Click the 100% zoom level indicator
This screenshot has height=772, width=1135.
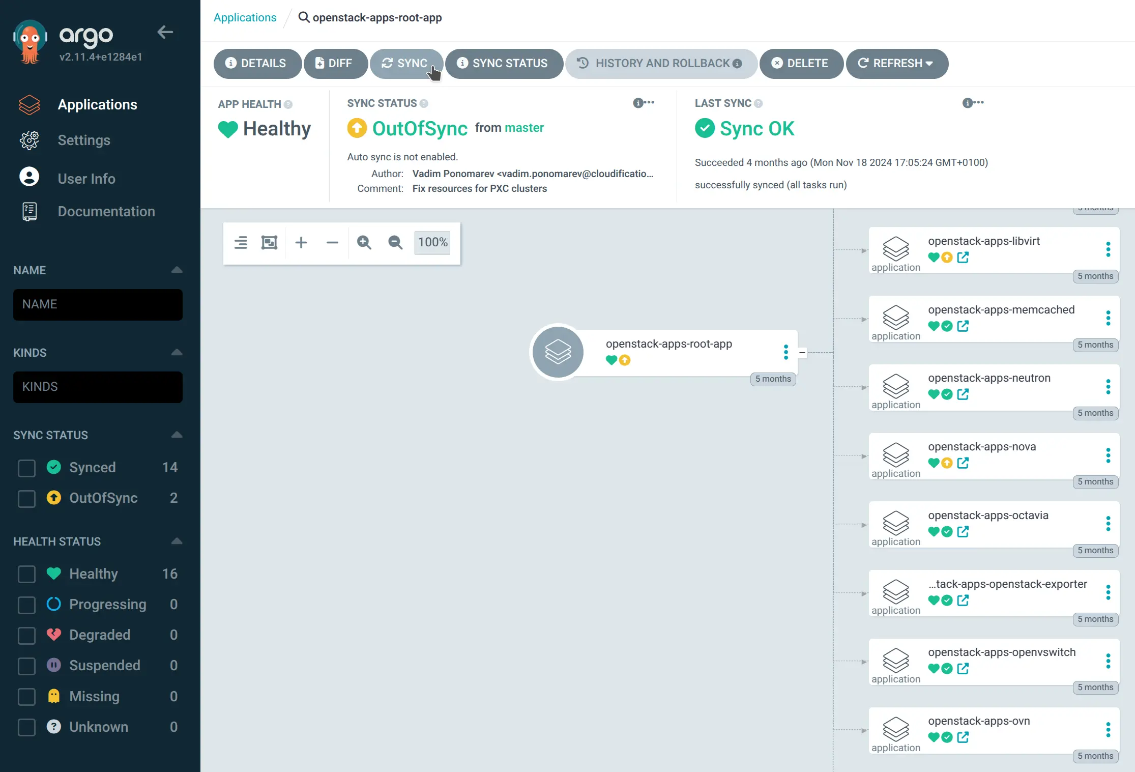432,242
